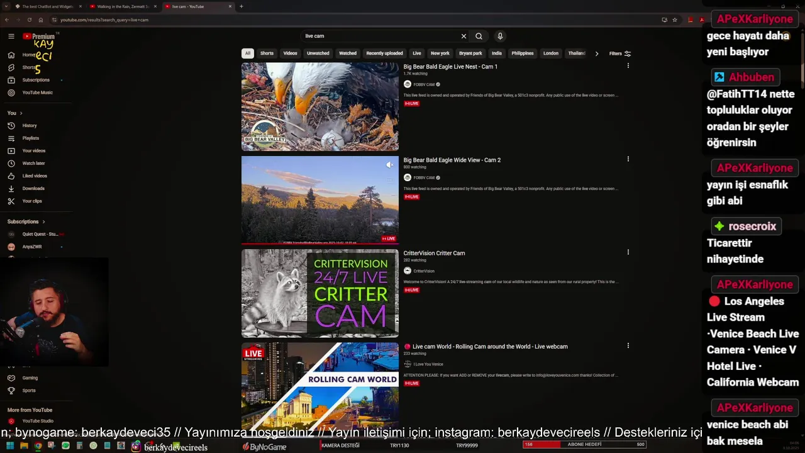Switch to The best ChatBot and Widgets tab
805x453 pixels.
[x=48, y=6]
